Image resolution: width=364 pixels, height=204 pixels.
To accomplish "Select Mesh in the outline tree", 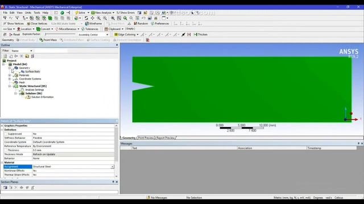I will coord(22,82).
